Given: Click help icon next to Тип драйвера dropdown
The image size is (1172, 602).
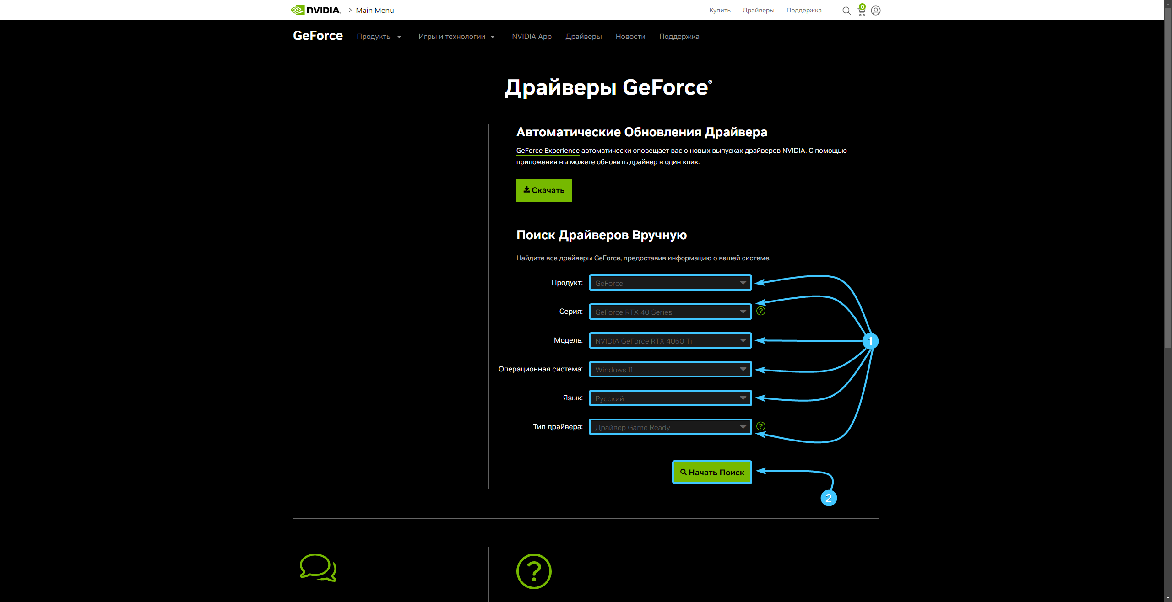Looking at the screenshot, I should click(761, 426).
